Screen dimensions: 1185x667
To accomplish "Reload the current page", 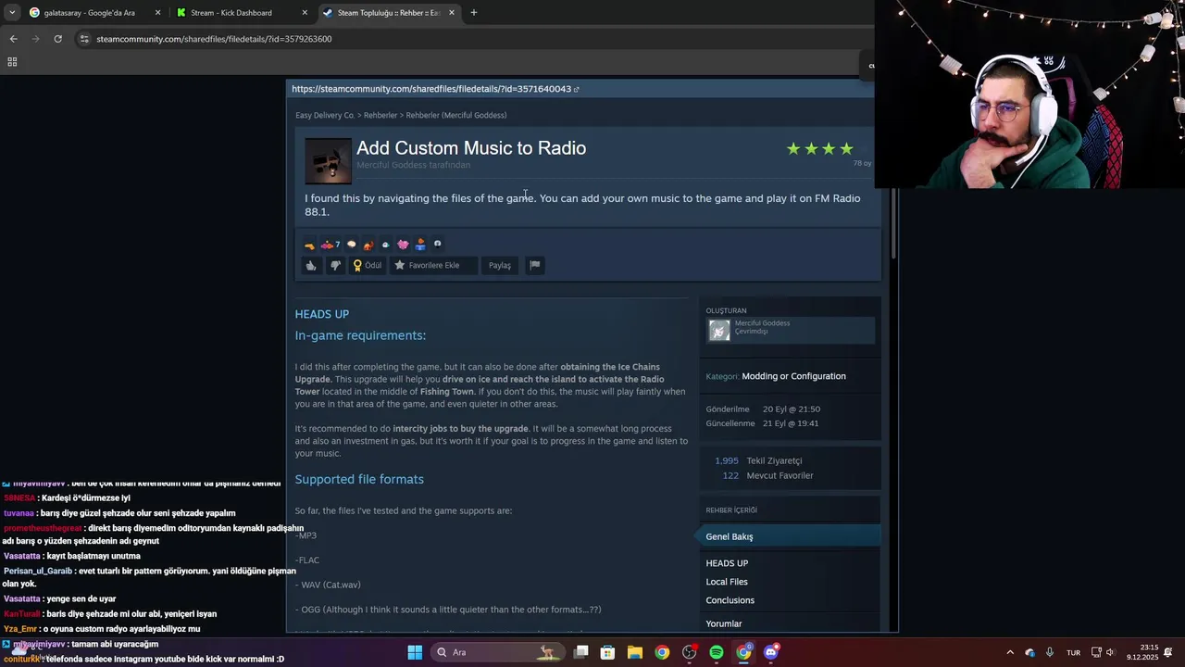I will 57,39.
